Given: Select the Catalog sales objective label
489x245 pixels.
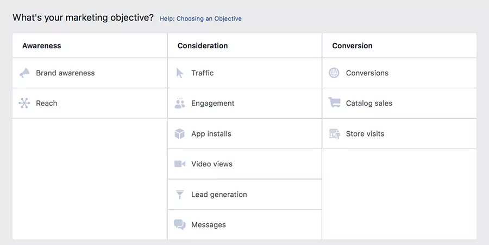Looking at the screenshot, I should pyautogui.click(x=369, y=104).
